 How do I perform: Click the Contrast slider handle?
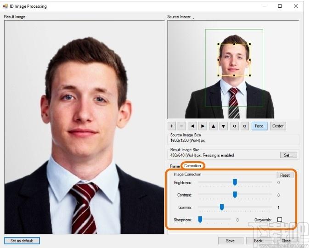coord(235,195)
